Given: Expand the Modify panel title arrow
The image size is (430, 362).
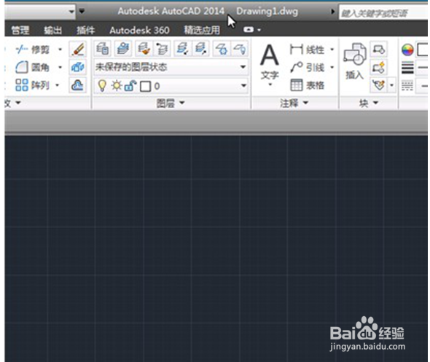Looking at the screenshot, I should pyautogui.click(x=18, y=103).
